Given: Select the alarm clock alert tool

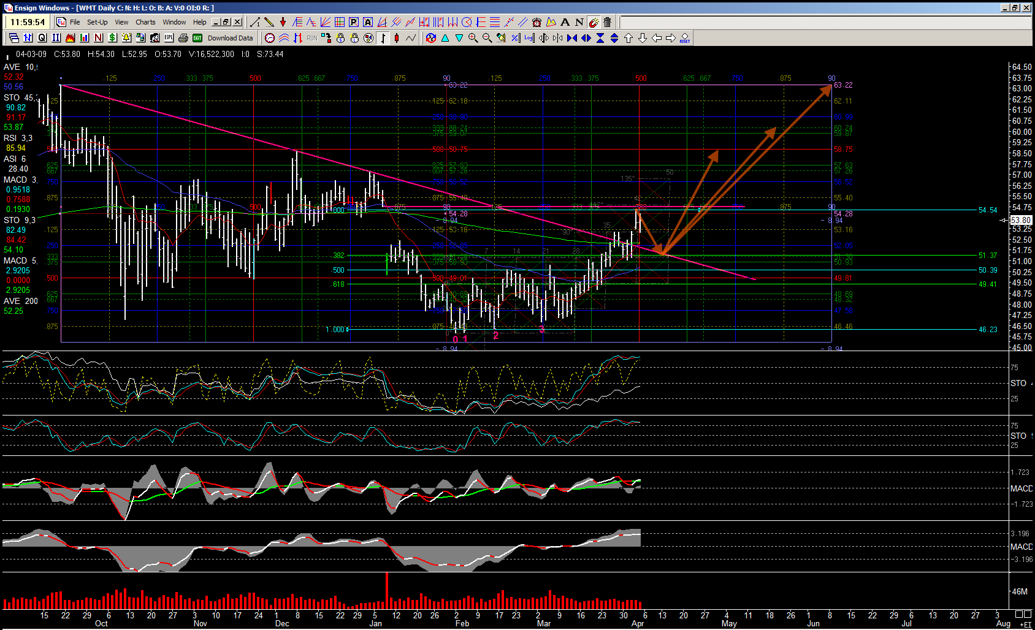Looking at the screenshot, I should coord(537,22).
